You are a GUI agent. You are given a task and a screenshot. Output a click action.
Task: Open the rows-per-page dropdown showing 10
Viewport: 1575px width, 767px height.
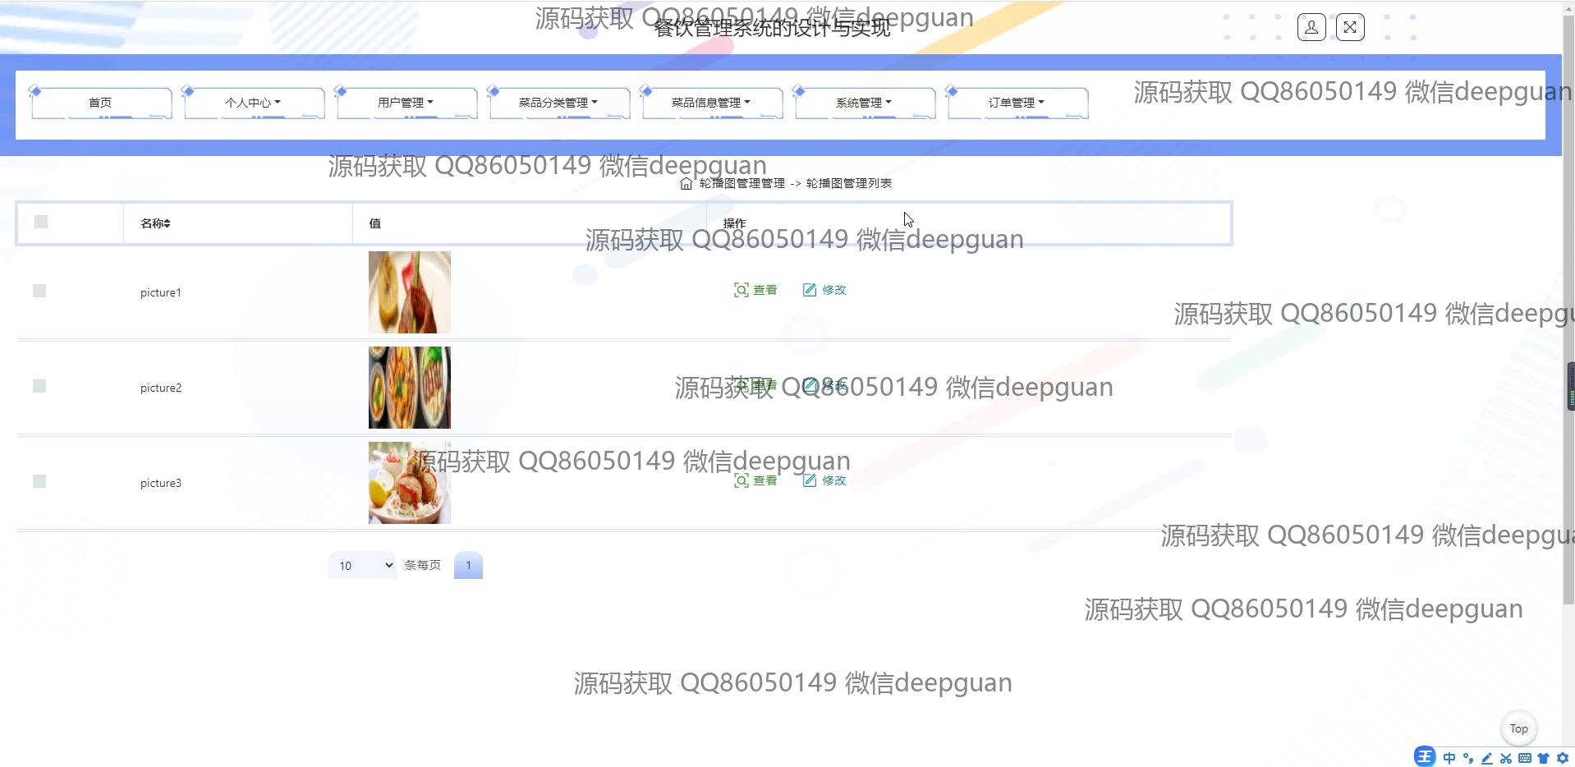tap(362, 566)
